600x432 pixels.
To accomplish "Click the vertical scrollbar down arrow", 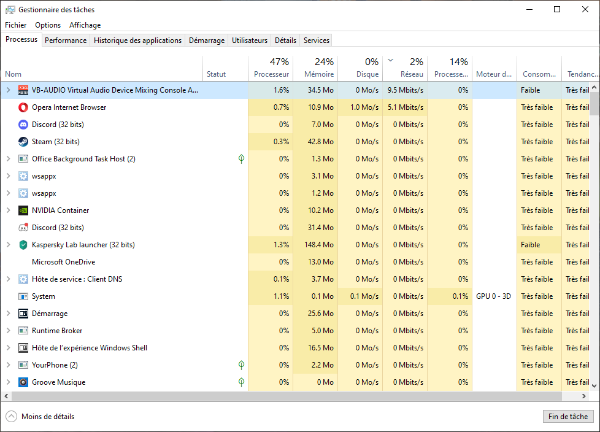I will (594, 386).
